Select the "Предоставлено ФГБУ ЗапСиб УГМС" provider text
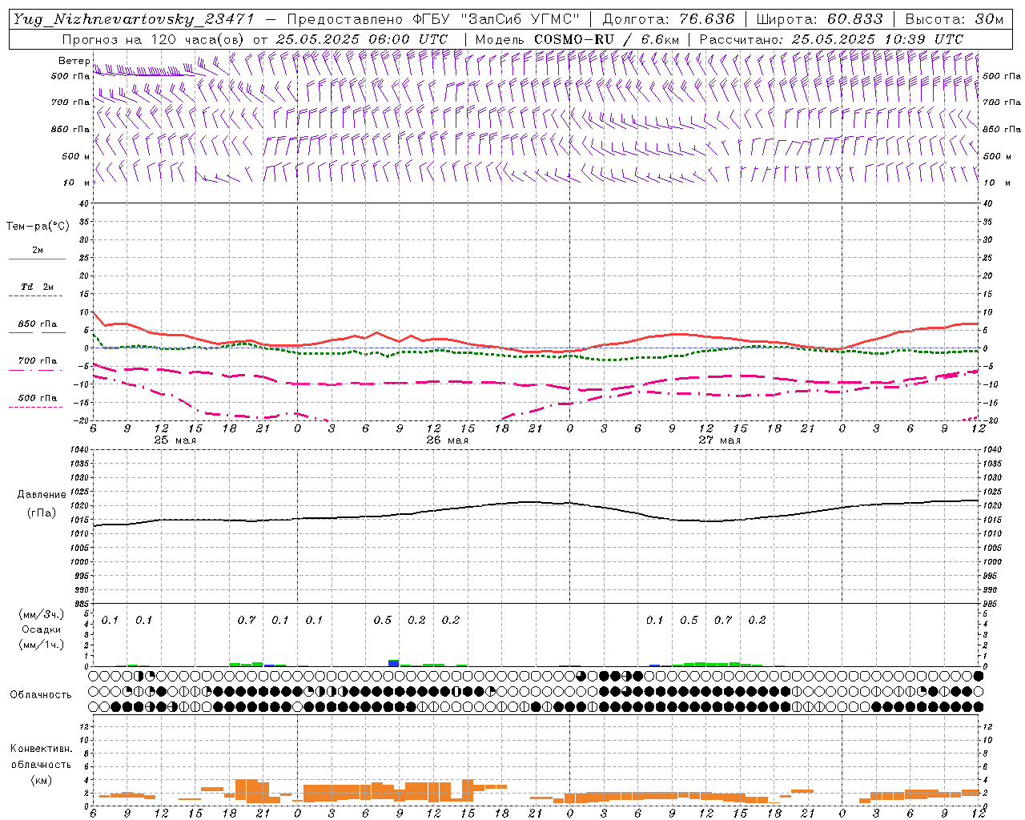Viewport: 1025px width, 820px height. click(434, 19)
